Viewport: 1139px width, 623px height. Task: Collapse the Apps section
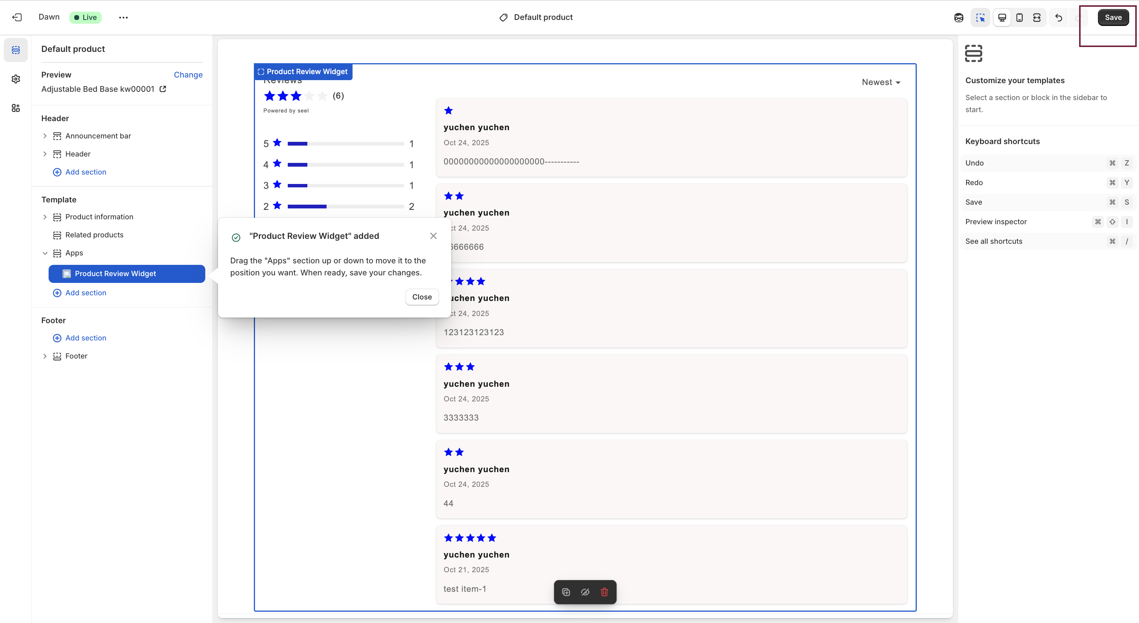(45, 253)
